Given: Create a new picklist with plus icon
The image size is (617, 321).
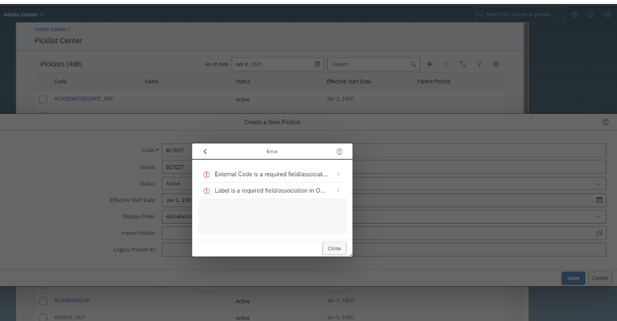Looking at the screenshot, I should (430, 64).
